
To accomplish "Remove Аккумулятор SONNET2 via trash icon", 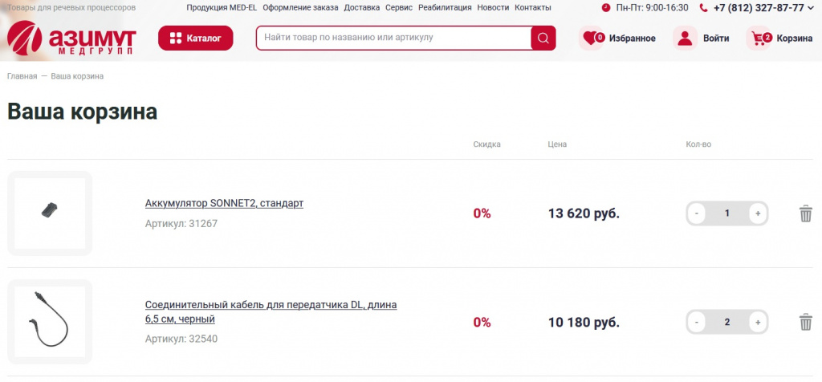I will [x=806, y=213].
